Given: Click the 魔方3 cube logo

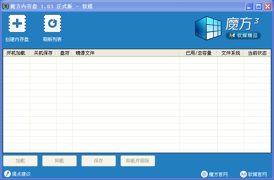Looking at the screenshot, I should tap(208, 29).
